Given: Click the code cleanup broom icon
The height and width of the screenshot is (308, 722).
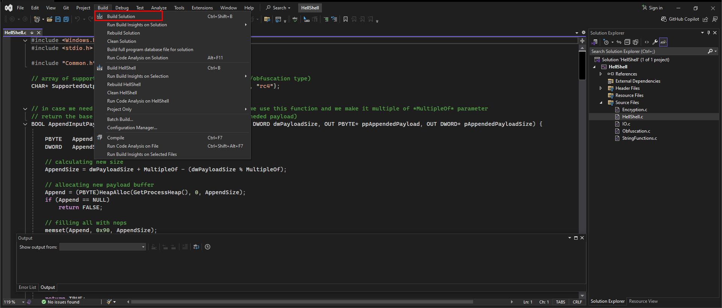Looking at the screenshot, I should point(109,302).
